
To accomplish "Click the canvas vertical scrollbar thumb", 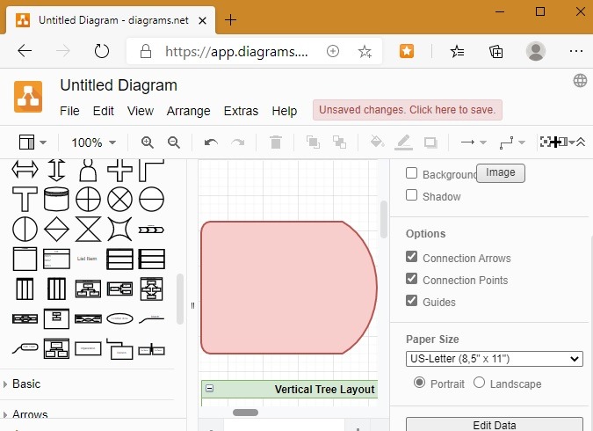I will point(384,219).
